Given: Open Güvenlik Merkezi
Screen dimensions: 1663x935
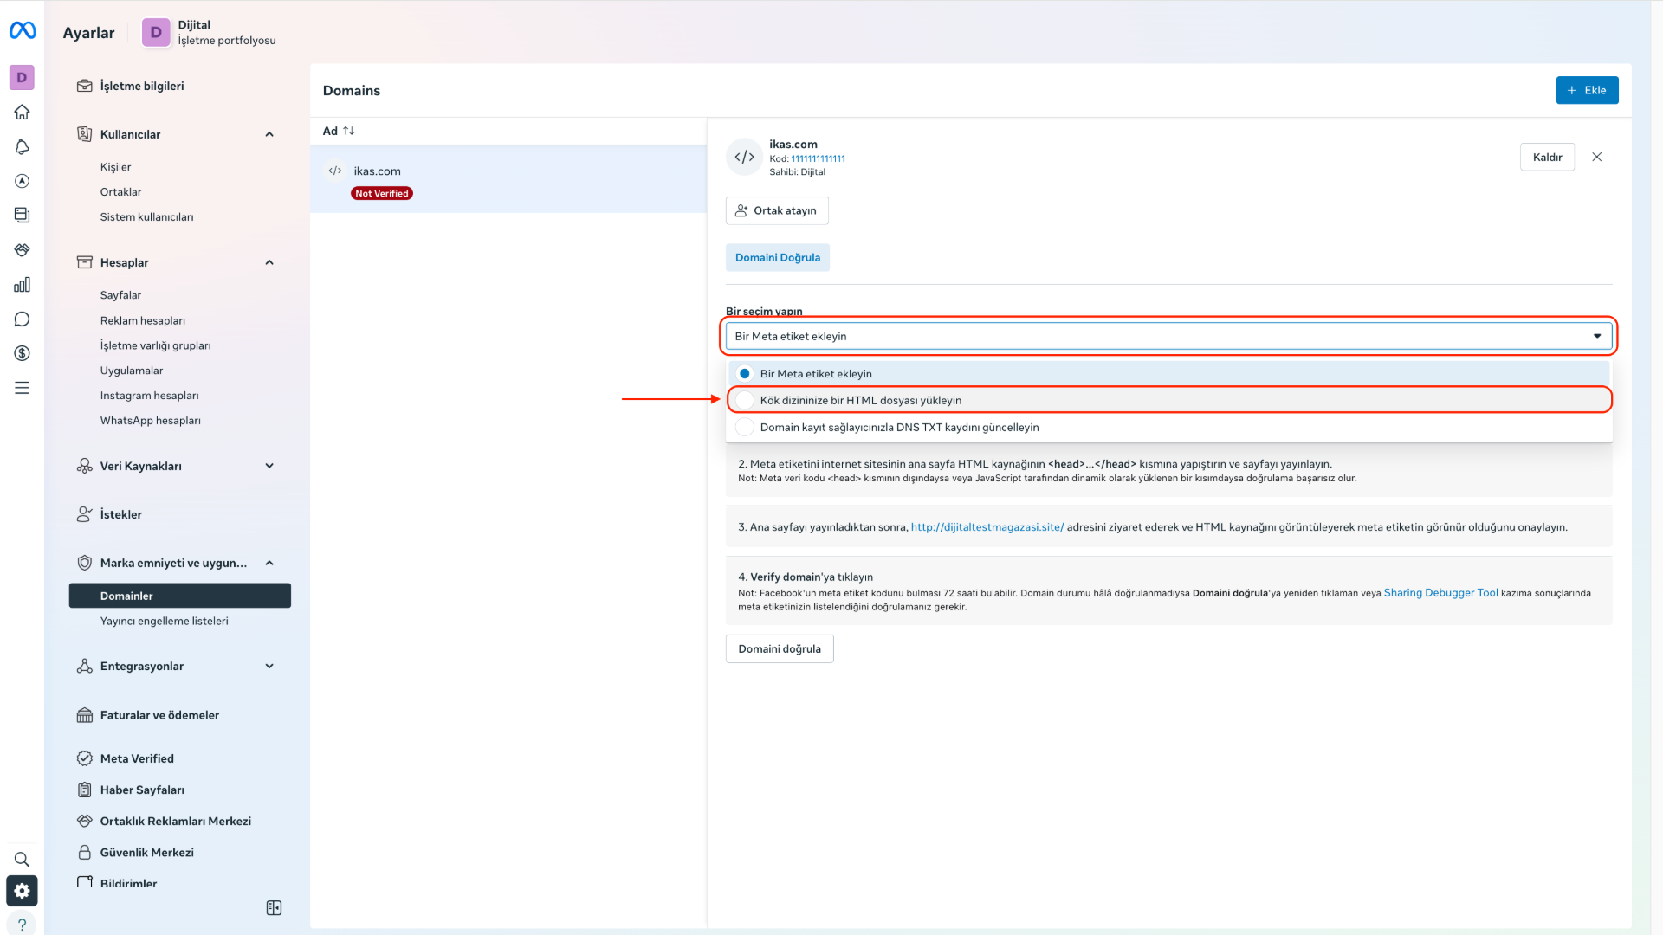Looking at the screenshot, I should coord(147,852).
